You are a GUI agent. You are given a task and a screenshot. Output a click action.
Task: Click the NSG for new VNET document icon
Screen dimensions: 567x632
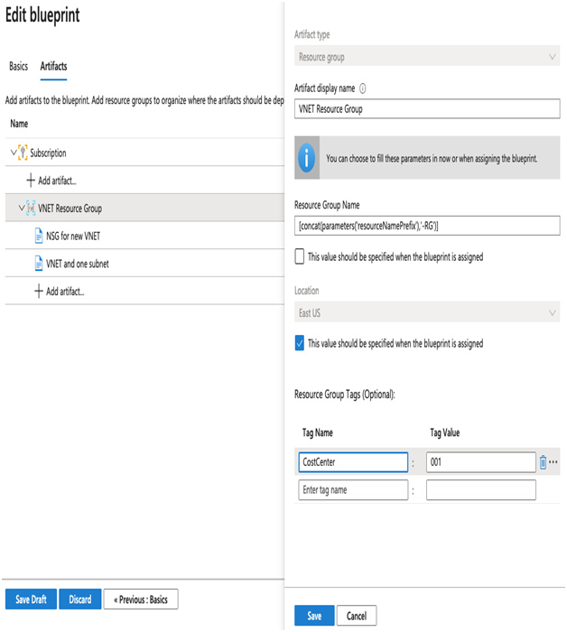click(x=39, y=236)
